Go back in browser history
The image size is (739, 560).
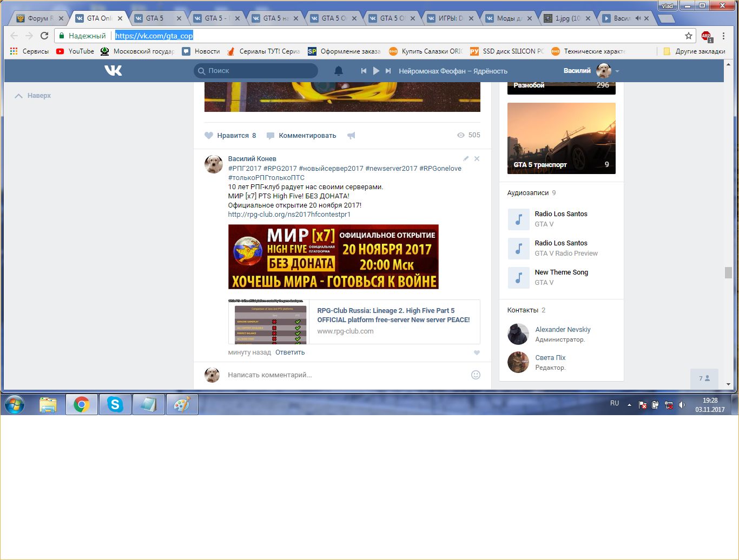14,36
